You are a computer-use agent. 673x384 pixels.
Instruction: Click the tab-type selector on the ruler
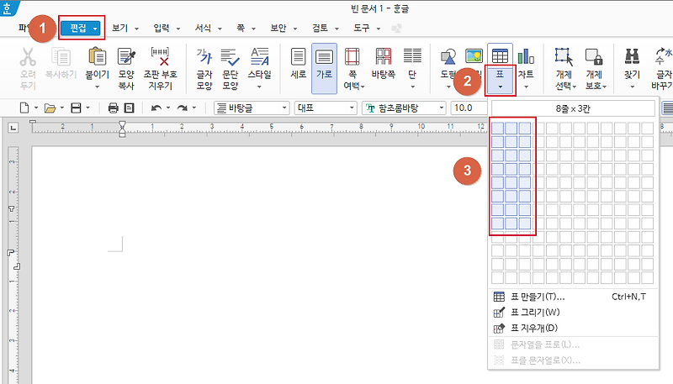13,127
